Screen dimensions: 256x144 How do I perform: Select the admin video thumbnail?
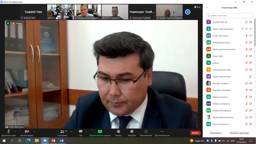tap(60, 12)
